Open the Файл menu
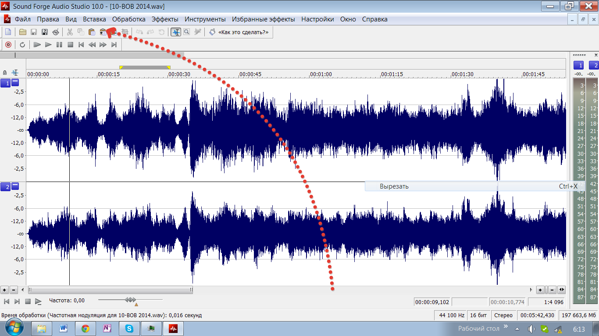 pyautogui.click(x=23, y=19)
